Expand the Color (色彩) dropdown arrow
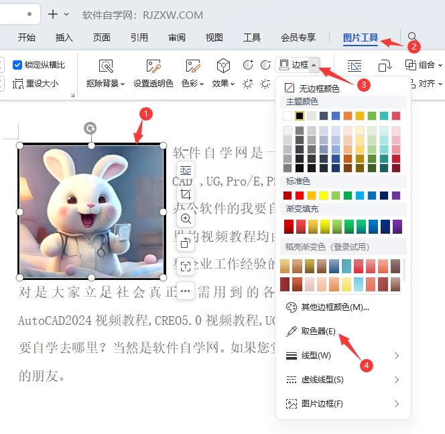This screenshot has width=445, height=434. point(202,84)
